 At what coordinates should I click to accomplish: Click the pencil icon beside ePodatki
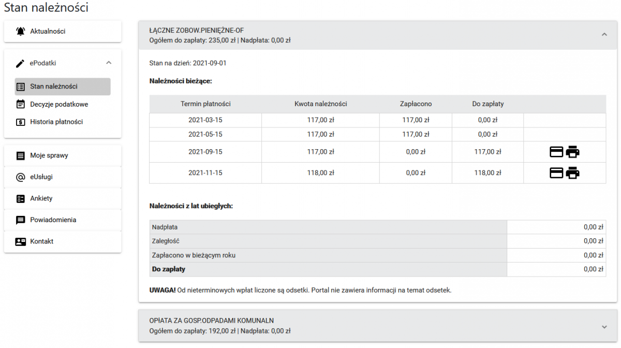coord(20,63)
